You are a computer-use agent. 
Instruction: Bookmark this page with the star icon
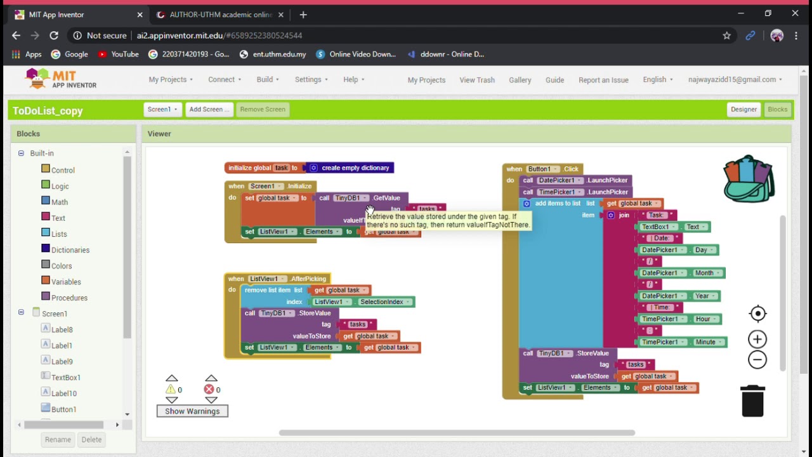[x=727, y=36]
